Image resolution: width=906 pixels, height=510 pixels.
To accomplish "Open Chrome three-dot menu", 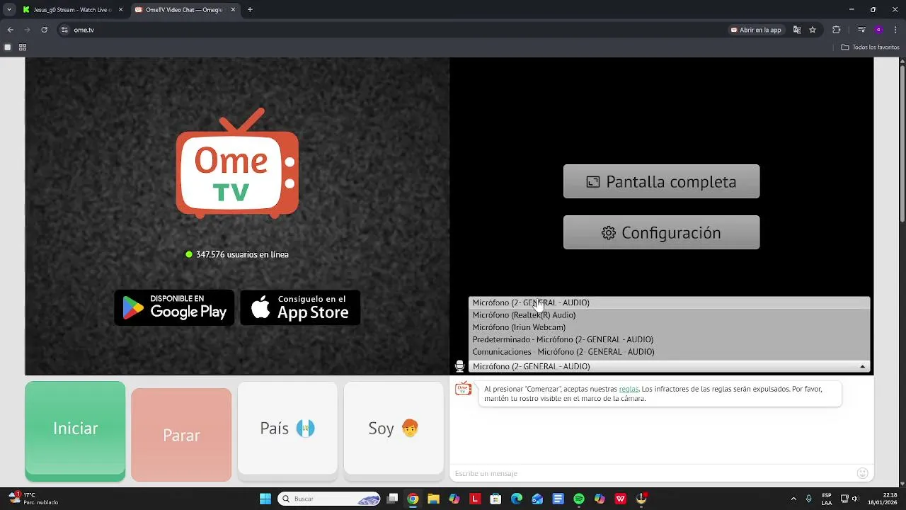I will (895, 30).
